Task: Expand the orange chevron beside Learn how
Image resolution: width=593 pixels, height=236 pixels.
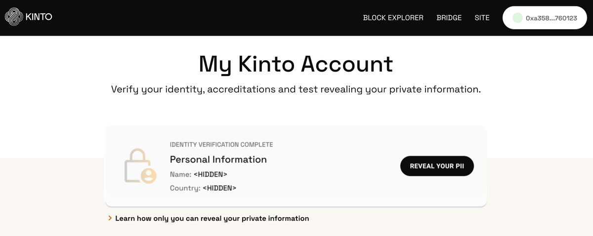Action: click(x=110, y=218)
